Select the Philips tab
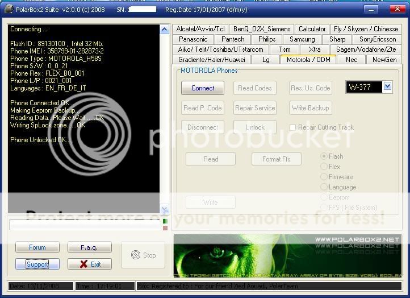410x298 pixels. tap(267, 39)
